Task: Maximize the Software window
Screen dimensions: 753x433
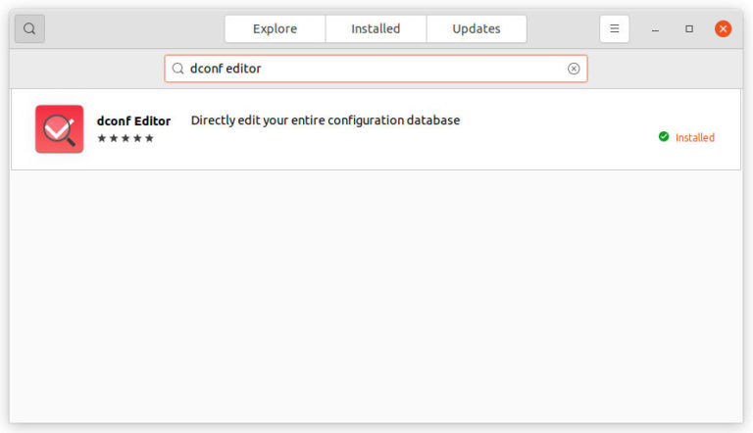Action: (689, 28)
